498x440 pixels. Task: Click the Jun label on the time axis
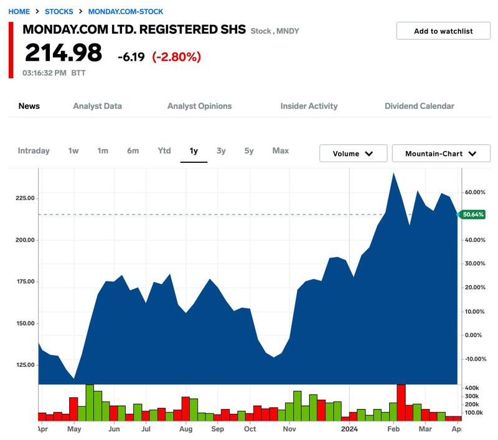tap(114, 429)
